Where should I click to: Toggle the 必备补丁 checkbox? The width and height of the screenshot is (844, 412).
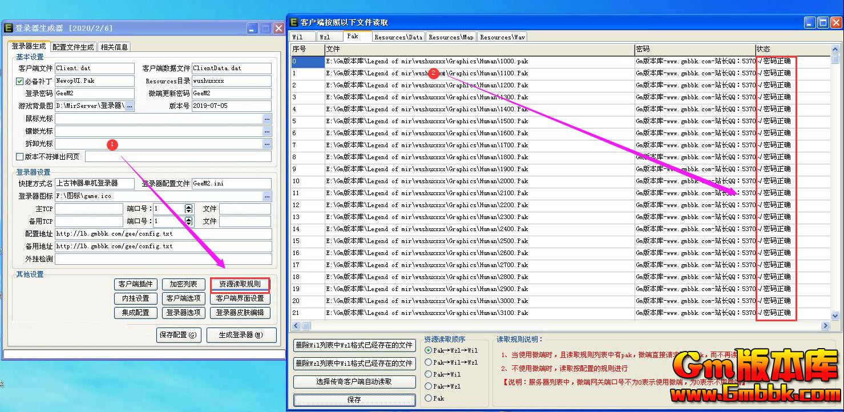(20, 82)
